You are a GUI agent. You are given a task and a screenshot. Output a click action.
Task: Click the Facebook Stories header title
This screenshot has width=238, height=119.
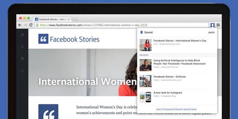[75, 39]
